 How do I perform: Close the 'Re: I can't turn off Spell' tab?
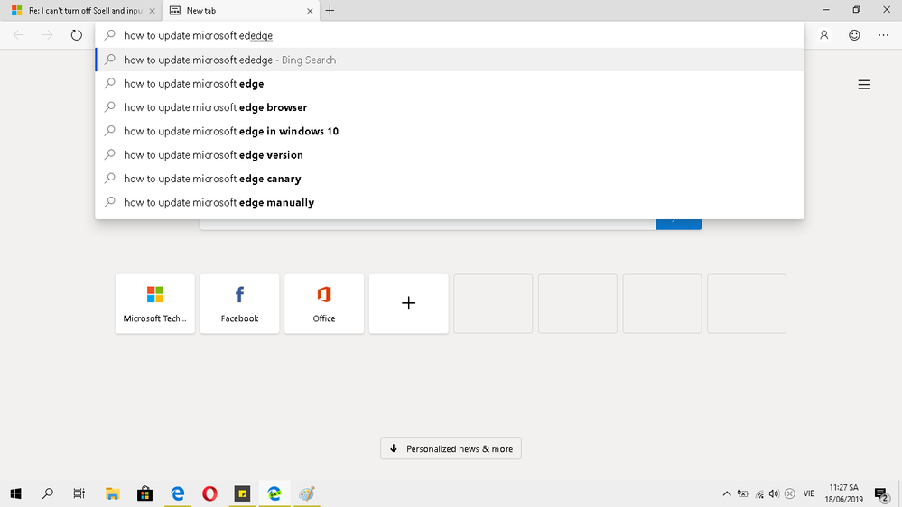tap(152, 10)
